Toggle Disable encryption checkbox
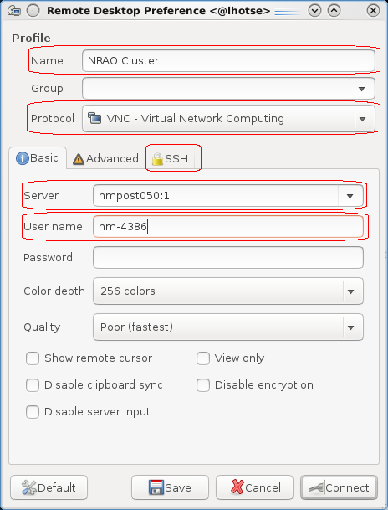Viewport: 388px width, 510px height. (x=203, y=385)
